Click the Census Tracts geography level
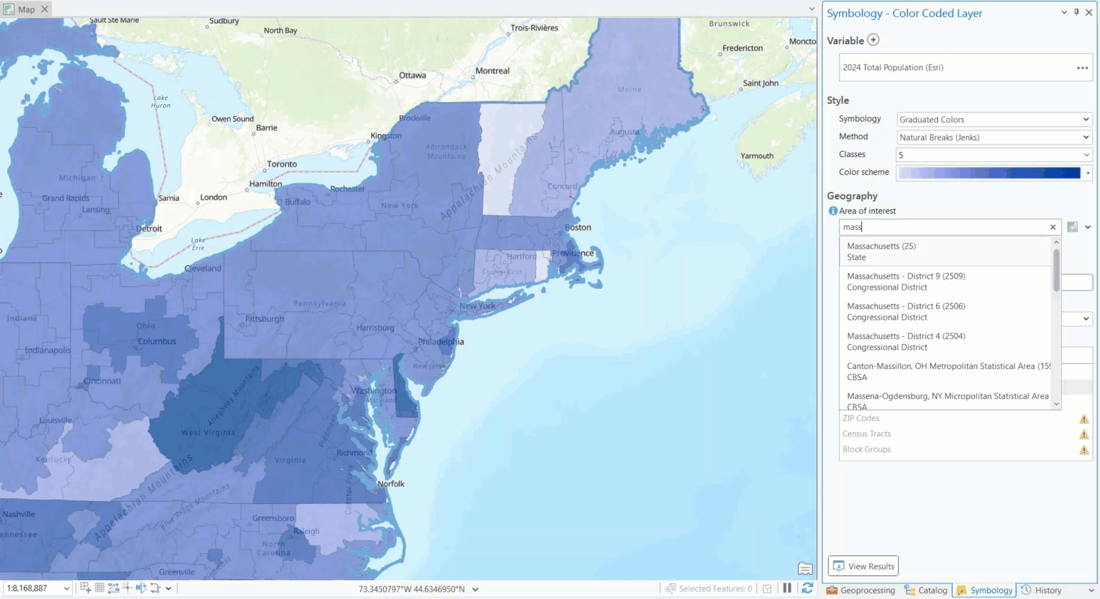Screen dimensions: 1100x599 pyautogui.click(x=866, y=434)
